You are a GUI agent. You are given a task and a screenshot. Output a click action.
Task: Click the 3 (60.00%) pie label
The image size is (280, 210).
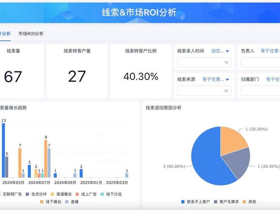[174, 166]
